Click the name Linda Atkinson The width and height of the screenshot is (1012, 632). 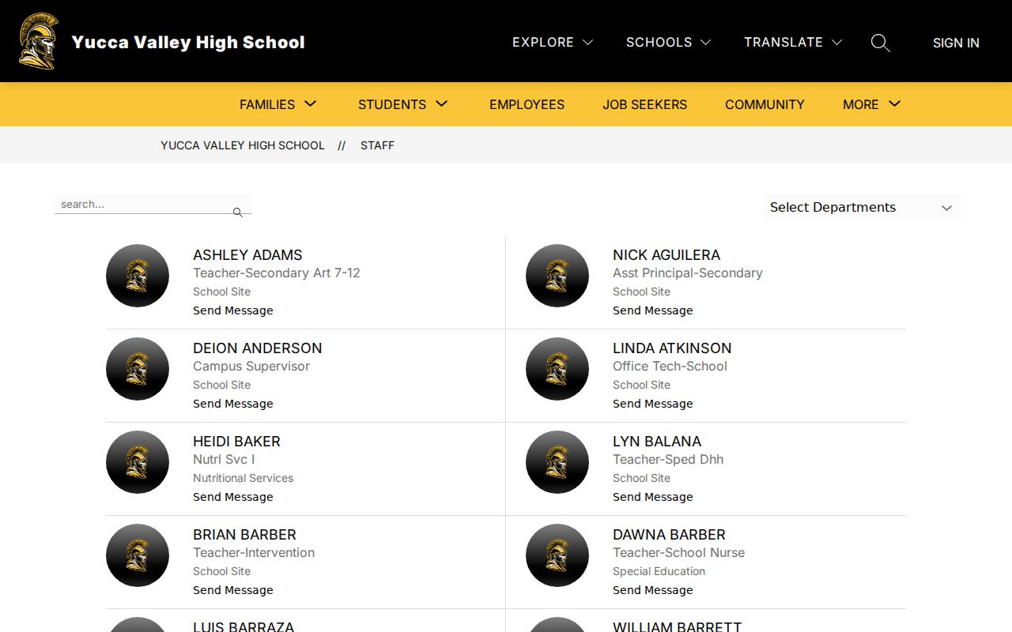672,348
